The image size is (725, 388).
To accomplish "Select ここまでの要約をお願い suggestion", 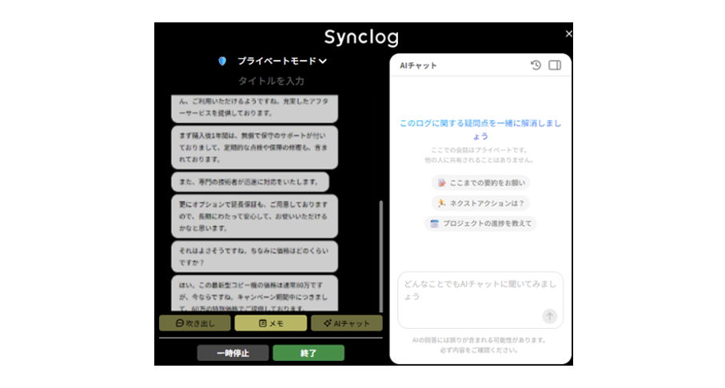I will pyautogui.click(x=480, y=183).
